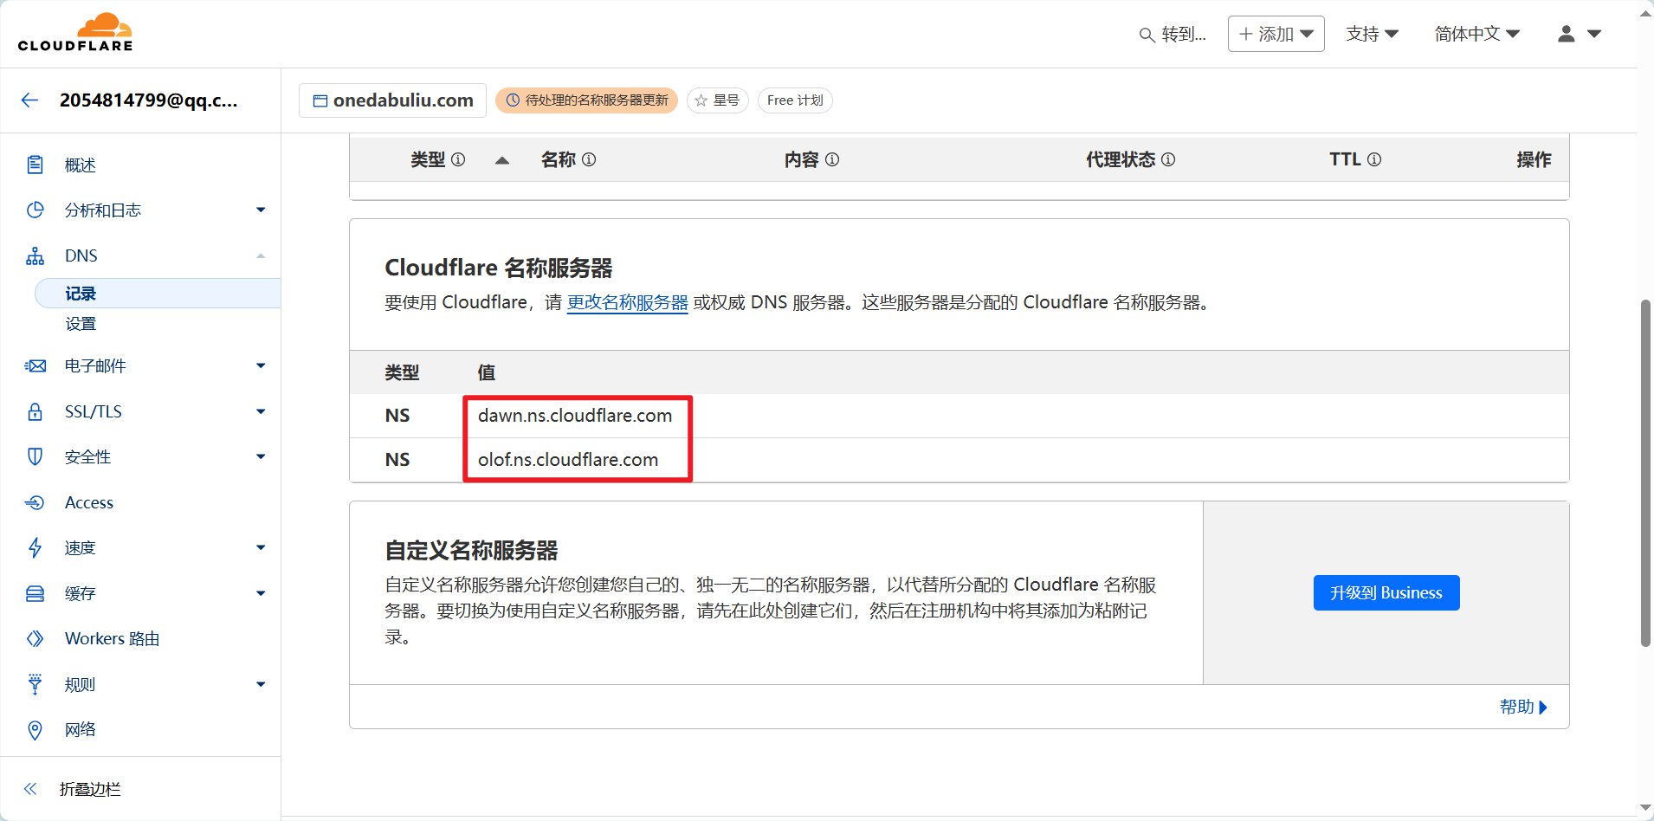Select the 设置 DNS submenu item

pyautogui.click(x=81, y=324)
